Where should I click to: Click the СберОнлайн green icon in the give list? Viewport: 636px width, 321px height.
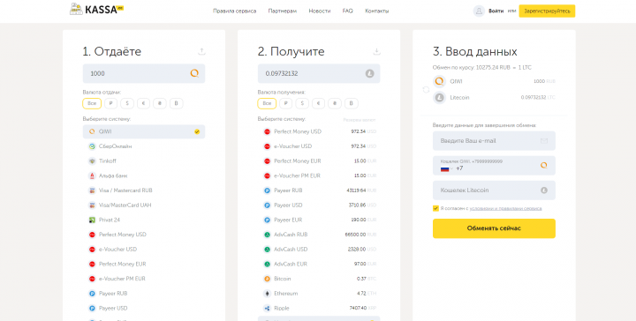point(92,146)
